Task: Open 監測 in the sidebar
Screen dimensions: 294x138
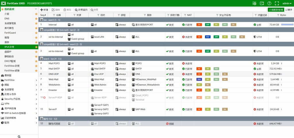Action: click(x=19, y=123)
